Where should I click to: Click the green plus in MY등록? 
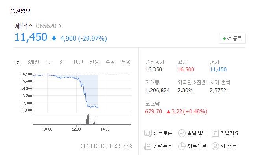coord(224,39)
